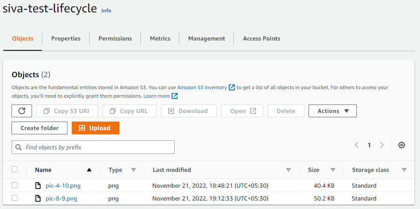This screenshot has width=420, height=209.
Task: Click the Create folder button
Action: coord(39,128)
